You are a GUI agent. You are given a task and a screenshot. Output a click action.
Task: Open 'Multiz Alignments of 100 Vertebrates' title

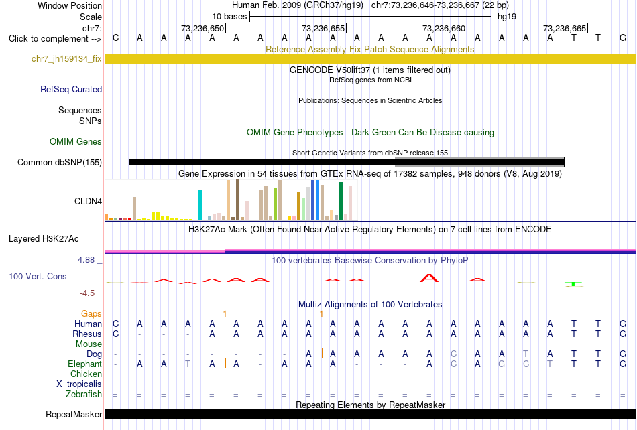point(370,305)
